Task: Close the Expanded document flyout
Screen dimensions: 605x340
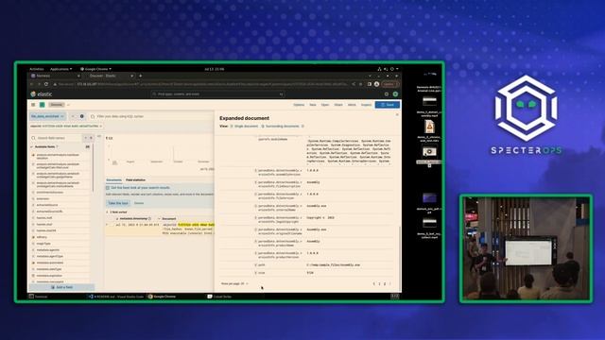Action: point(397,115)
